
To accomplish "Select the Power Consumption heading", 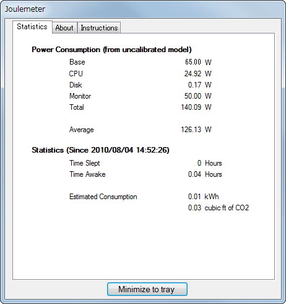I will click(x=111, y=50).
